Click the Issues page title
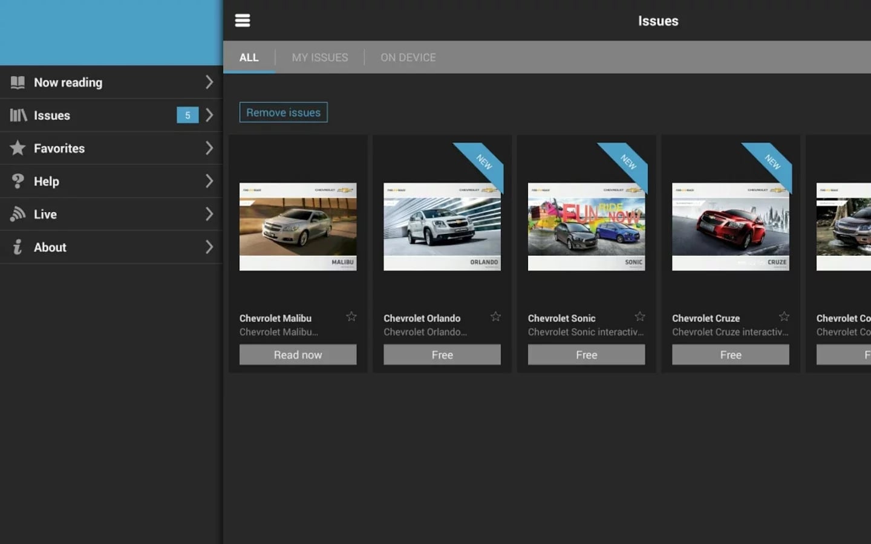This screenshot has height=544, width=871. [x=658, y=21]
